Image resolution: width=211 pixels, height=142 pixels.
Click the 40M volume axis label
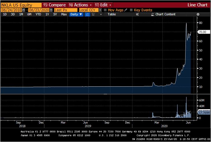tap(202, 106)
